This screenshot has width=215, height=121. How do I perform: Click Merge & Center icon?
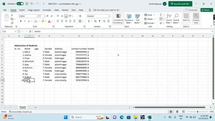click(x=80, y=21)
